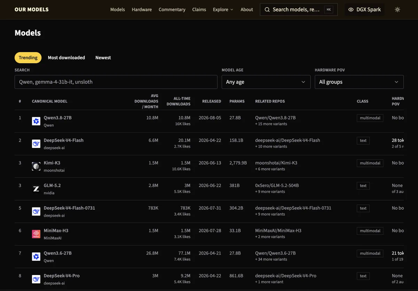Click '+ 34 more variants' text
This screenshot has width=418, height=291.
271,259
